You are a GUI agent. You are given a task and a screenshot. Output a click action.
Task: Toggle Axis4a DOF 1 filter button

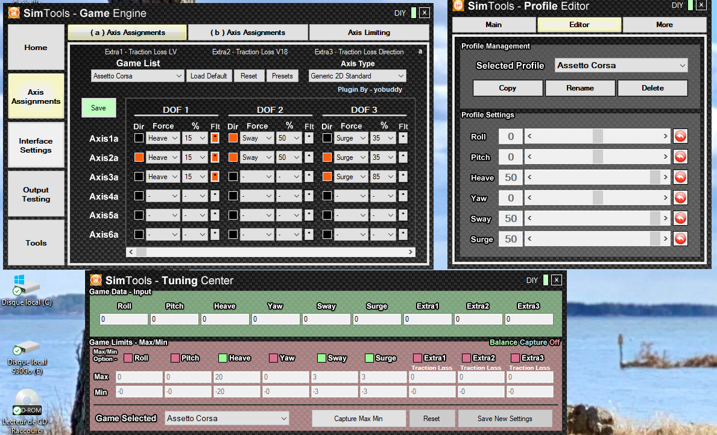(215, 195)
